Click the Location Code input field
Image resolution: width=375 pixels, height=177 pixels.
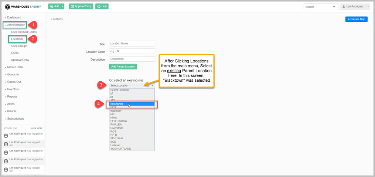click(132, 51)
